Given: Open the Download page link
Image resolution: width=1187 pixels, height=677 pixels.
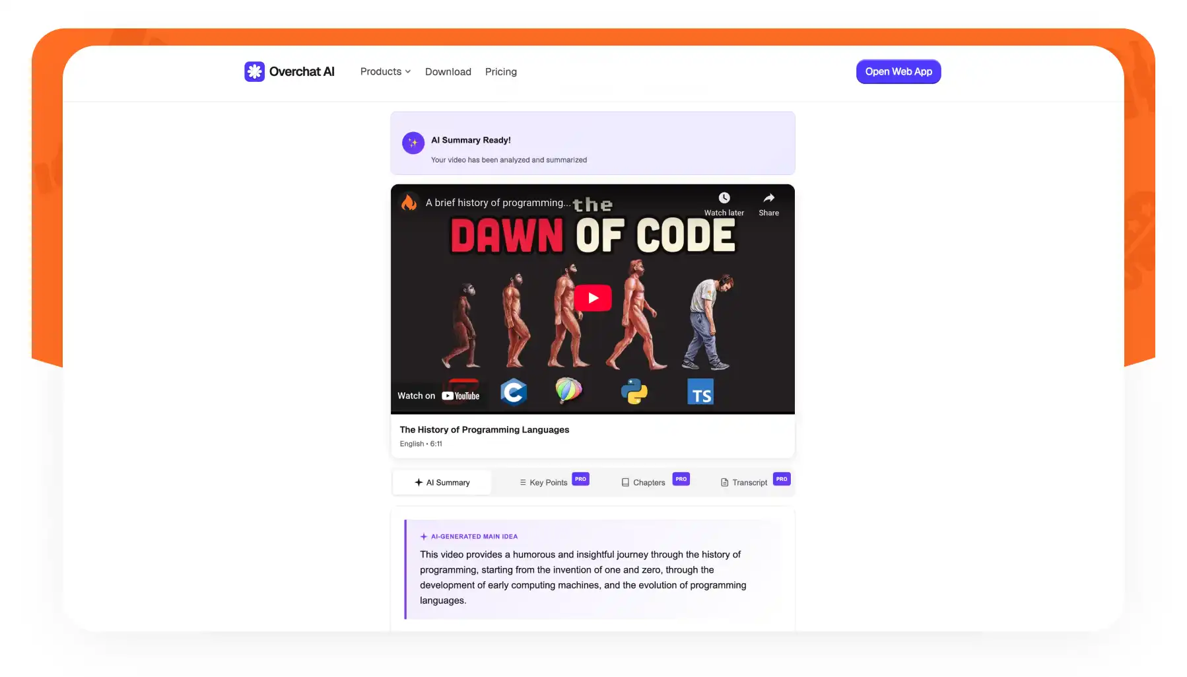Looking at the screenshot, I should [448, 71].
